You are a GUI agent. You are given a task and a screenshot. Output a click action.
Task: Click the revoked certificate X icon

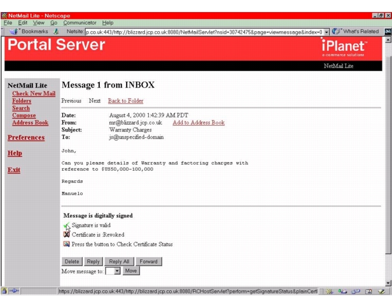click(x=66, y=234)
